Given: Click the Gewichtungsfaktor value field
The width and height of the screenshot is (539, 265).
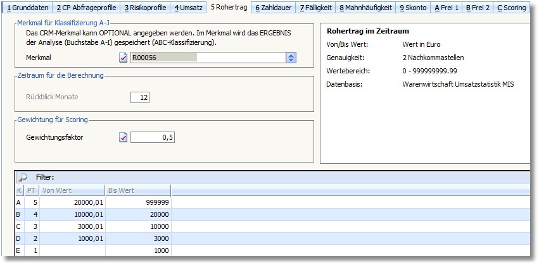Looking at the screenshot, I should tap(153, 137).
